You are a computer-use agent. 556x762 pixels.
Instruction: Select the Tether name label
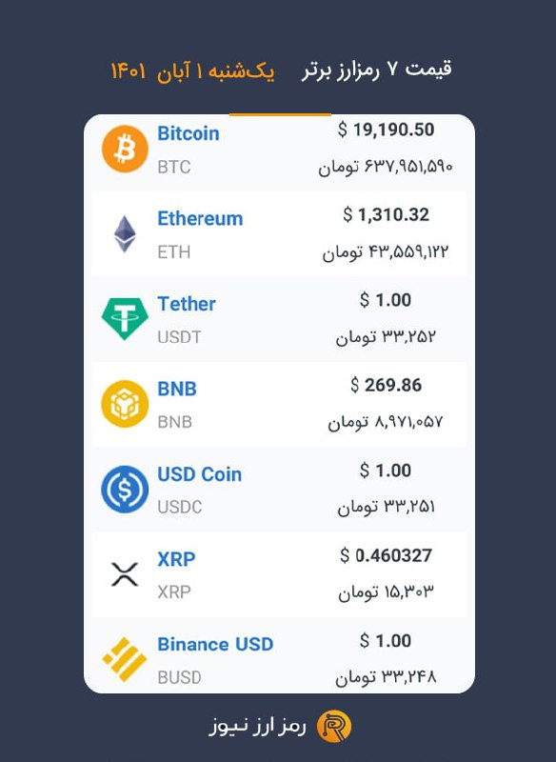[187, 304]
